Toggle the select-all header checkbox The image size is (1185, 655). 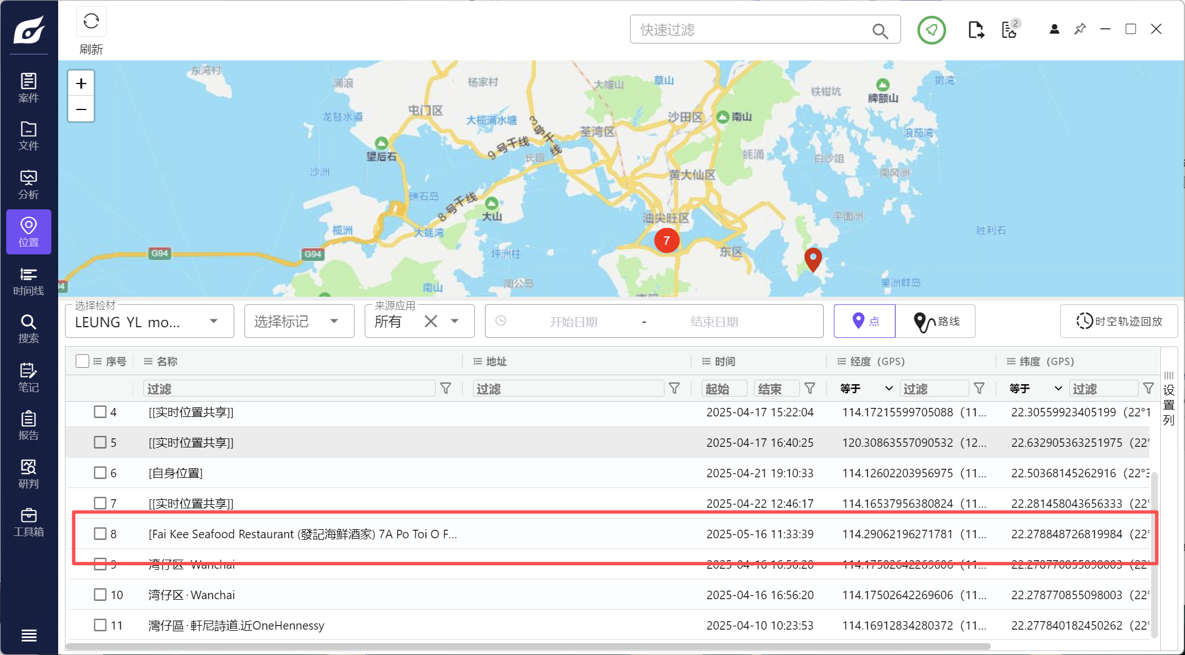(82, 361)
